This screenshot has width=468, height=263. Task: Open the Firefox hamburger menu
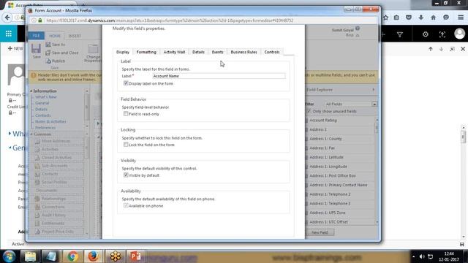(461, 18)
